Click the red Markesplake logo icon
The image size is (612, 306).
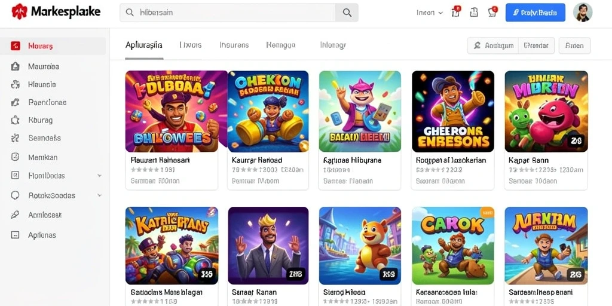click(19, 12)
